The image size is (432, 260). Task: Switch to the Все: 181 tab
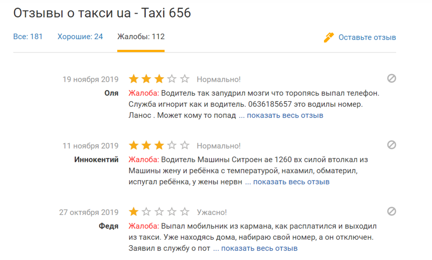pos(28,37)
